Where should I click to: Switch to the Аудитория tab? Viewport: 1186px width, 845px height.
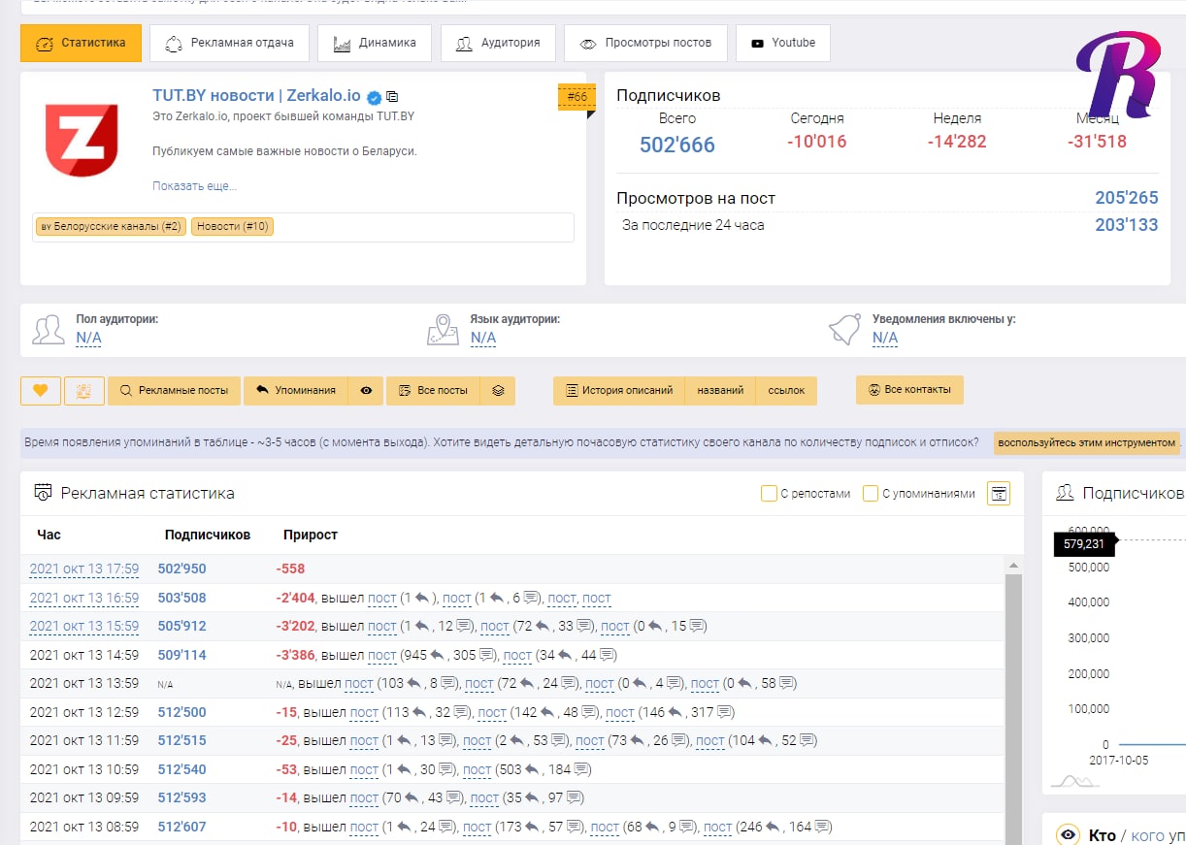click(498, 44)
